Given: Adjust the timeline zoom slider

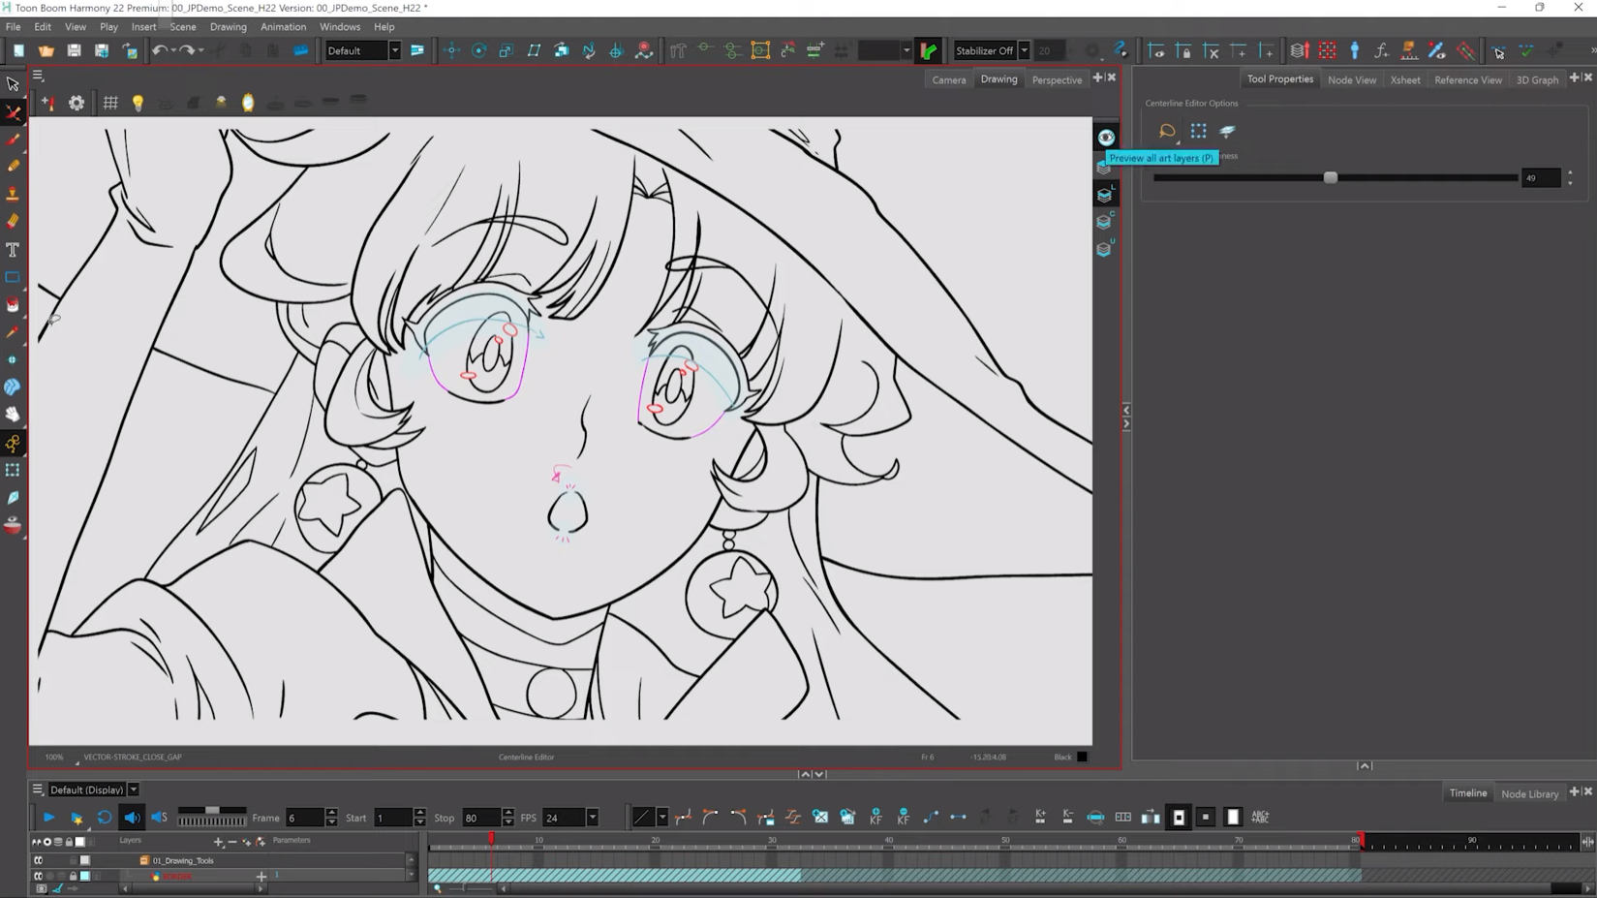Looking at the screenshot, I should coord(465,888).
